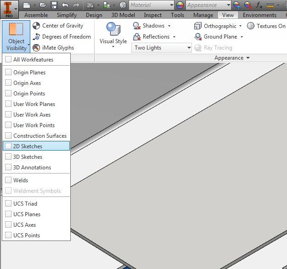The image size is (287, 269).
Task: Undo the last action
Action: click(65, 5)
